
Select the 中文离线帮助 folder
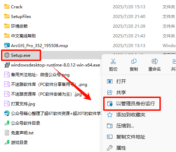click(23, 36)
